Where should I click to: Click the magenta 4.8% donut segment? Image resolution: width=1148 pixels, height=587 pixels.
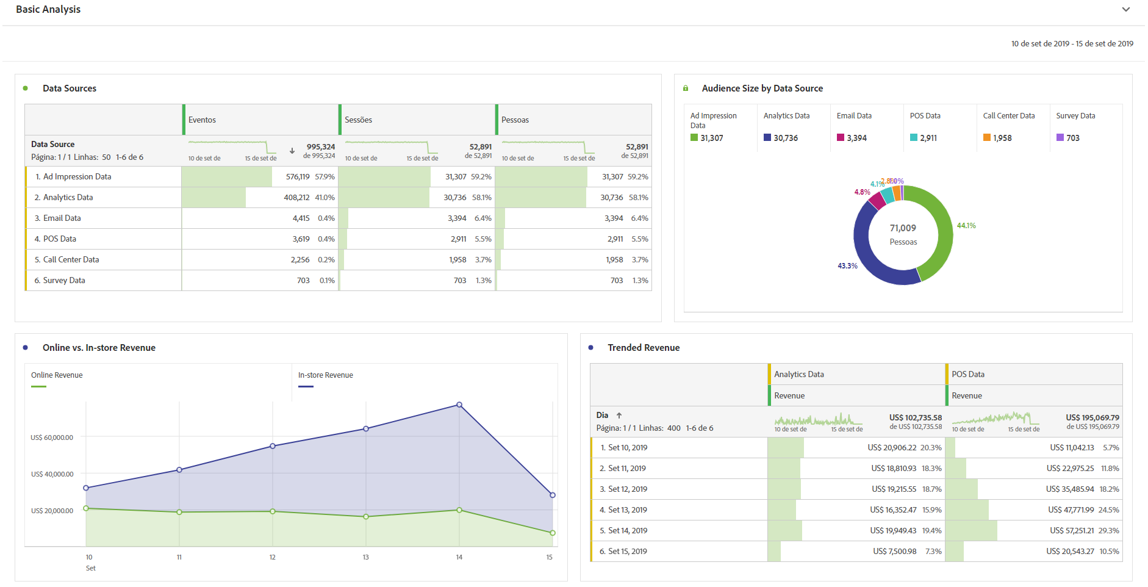[x=877, y=200]
